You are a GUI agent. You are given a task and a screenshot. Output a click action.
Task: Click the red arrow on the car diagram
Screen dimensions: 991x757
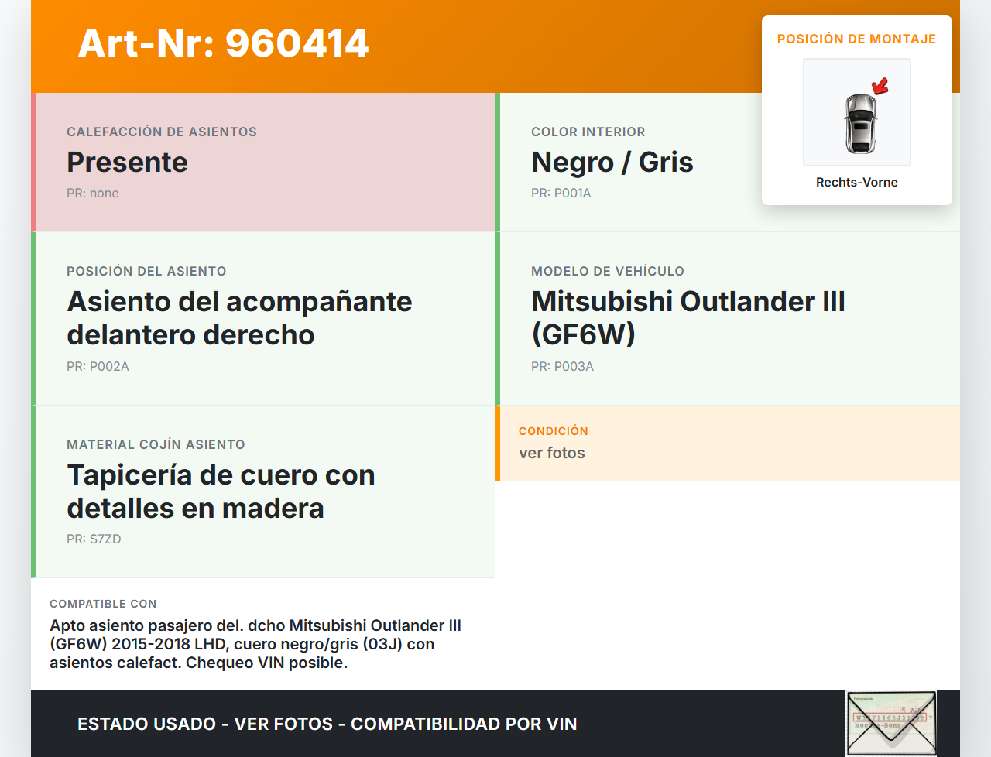pyautogui.click(x=880, y=84)
